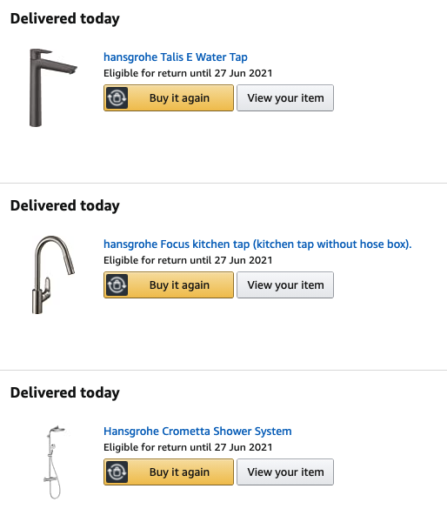The height and width of the screenshot is (522, 447).
Task: View your item for the Focus kitchen tap
Action: pyautogui.click(x=285, y=285)
